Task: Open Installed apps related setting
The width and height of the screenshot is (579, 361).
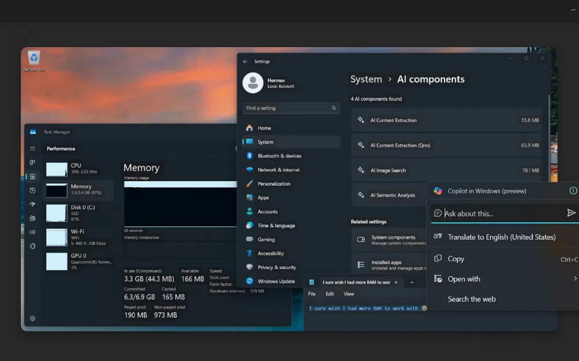Action: tap(389, 265)
